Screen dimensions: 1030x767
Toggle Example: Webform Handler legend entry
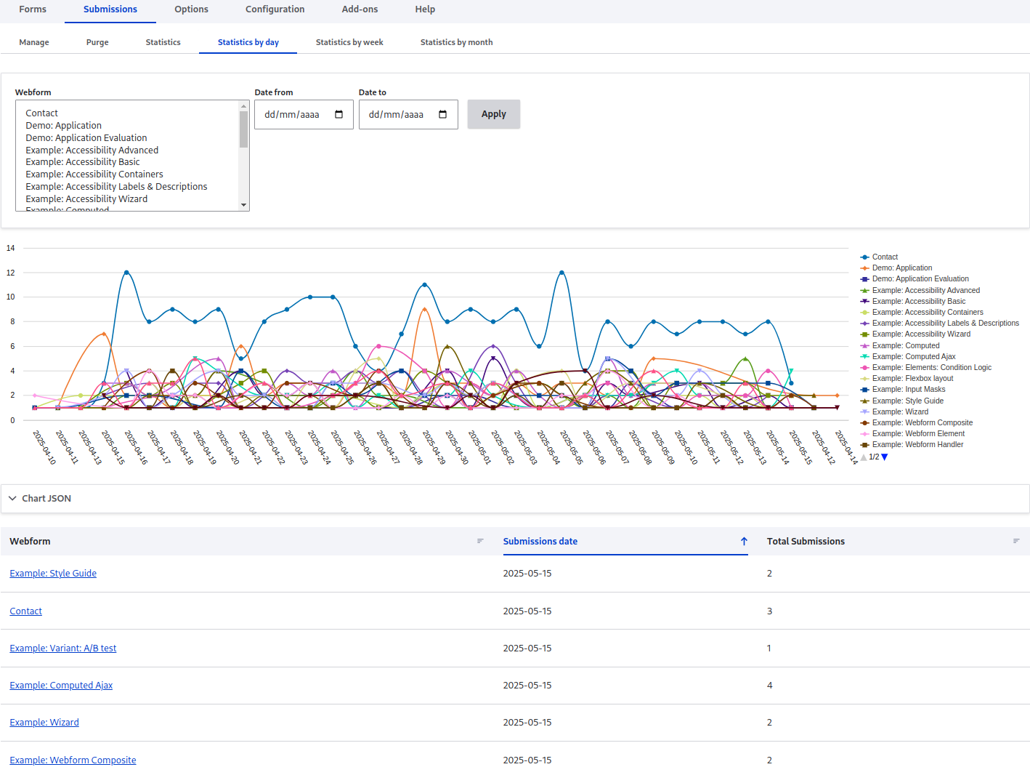912,444
